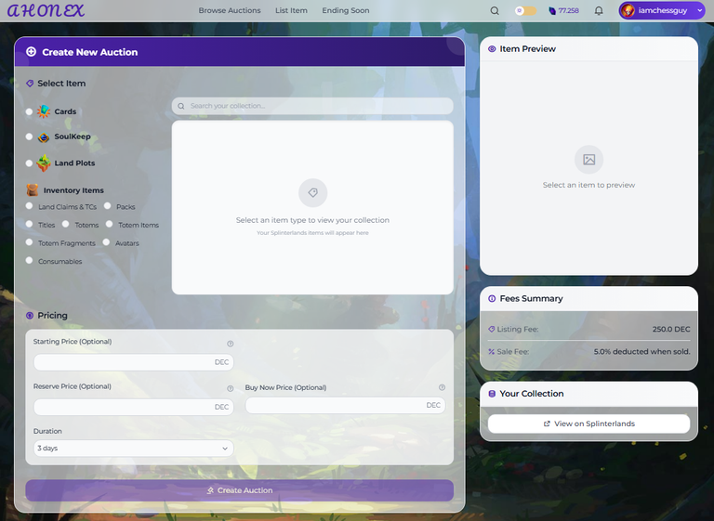
Task: Click the Fees Summary info icon
Action: [492, 298]
